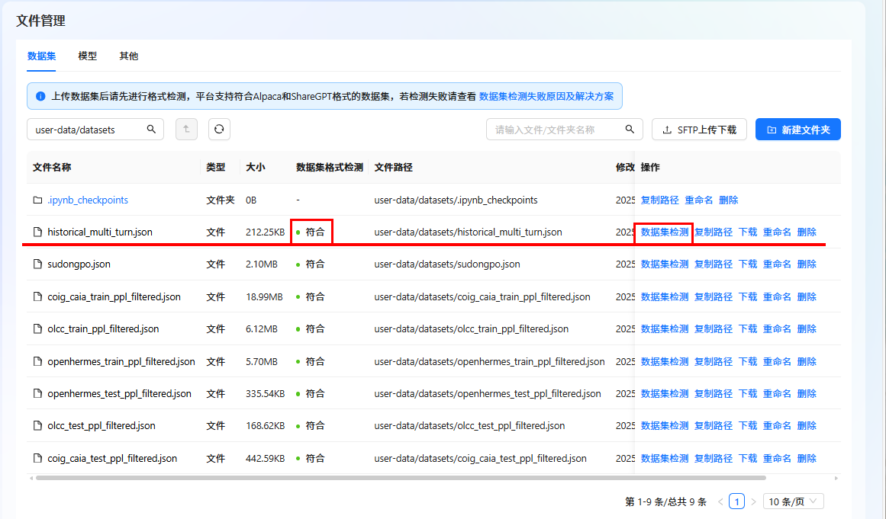
Task: Download openhermes_test_ppl_filtered.json via its 下载 link
Action: [x=747, y=393]
